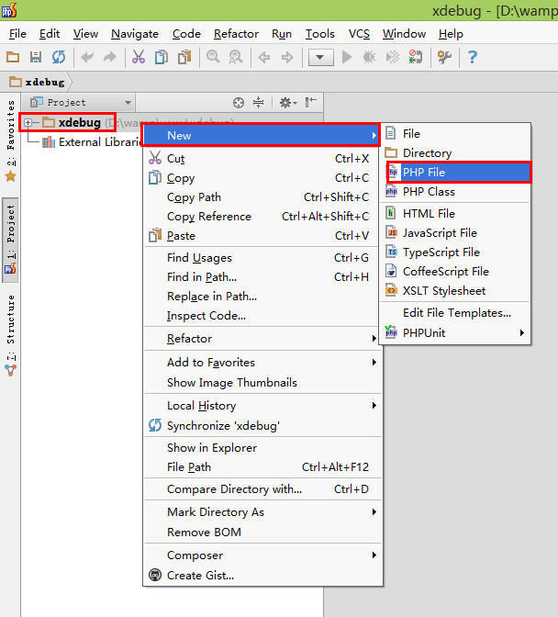Screen dimensions: 558x617
Task: Click the Back navigation arrow icon
Action: coord(264,58)
